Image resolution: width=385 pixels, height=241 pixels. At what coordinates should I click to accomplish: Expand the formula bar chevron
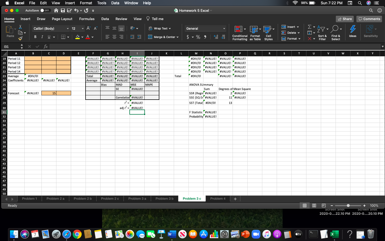383,47
